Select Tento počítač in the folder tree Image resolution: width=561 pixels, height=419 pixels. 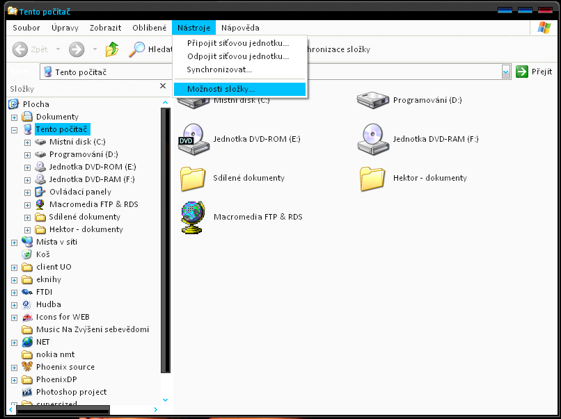pos(62,129)
